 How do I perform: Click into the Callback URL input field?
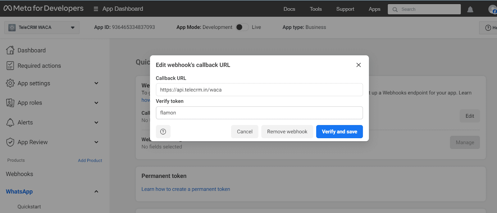point(259,90)
